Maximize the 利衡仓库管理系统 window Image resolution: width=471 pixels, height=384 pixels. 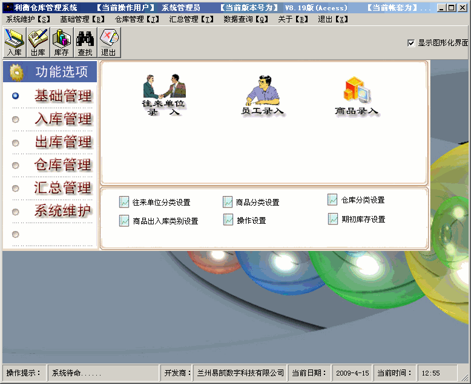[451, 8]
